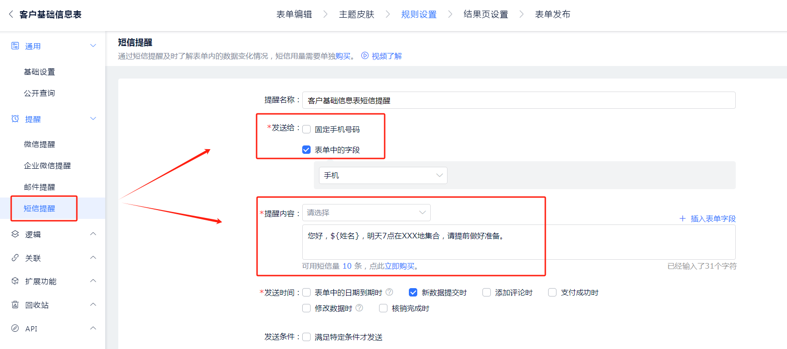787x349 pixels.
Task: Open 微信提醒 in the sidebar
Action: point(40,144)
